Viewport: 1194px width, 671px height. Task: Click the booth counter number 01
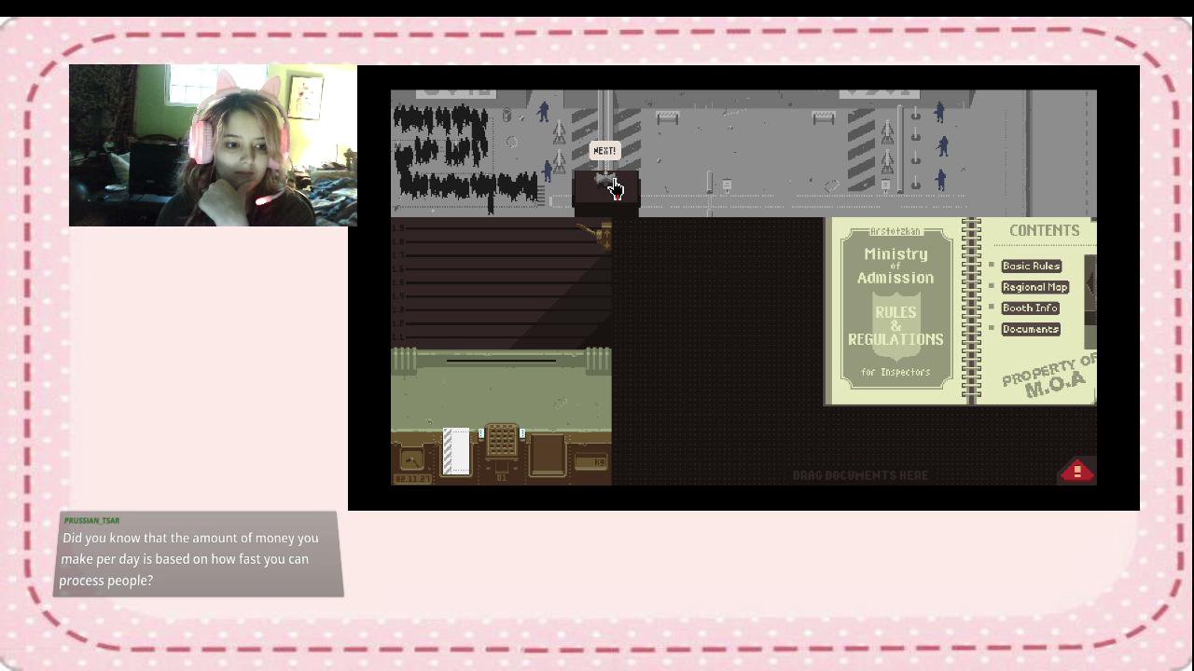(x=501, y=478)
